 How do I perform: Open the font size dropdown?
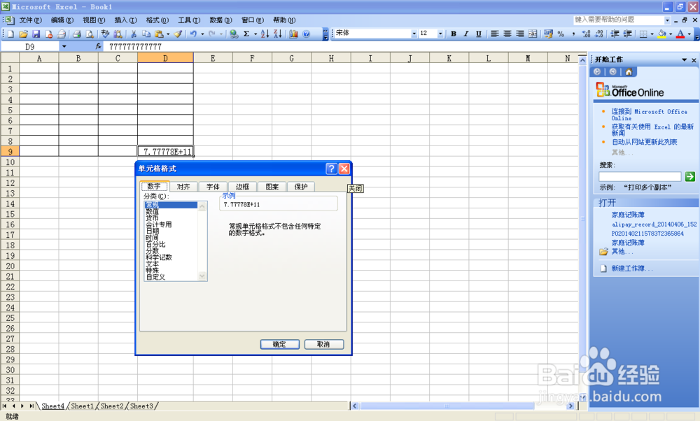440,34
